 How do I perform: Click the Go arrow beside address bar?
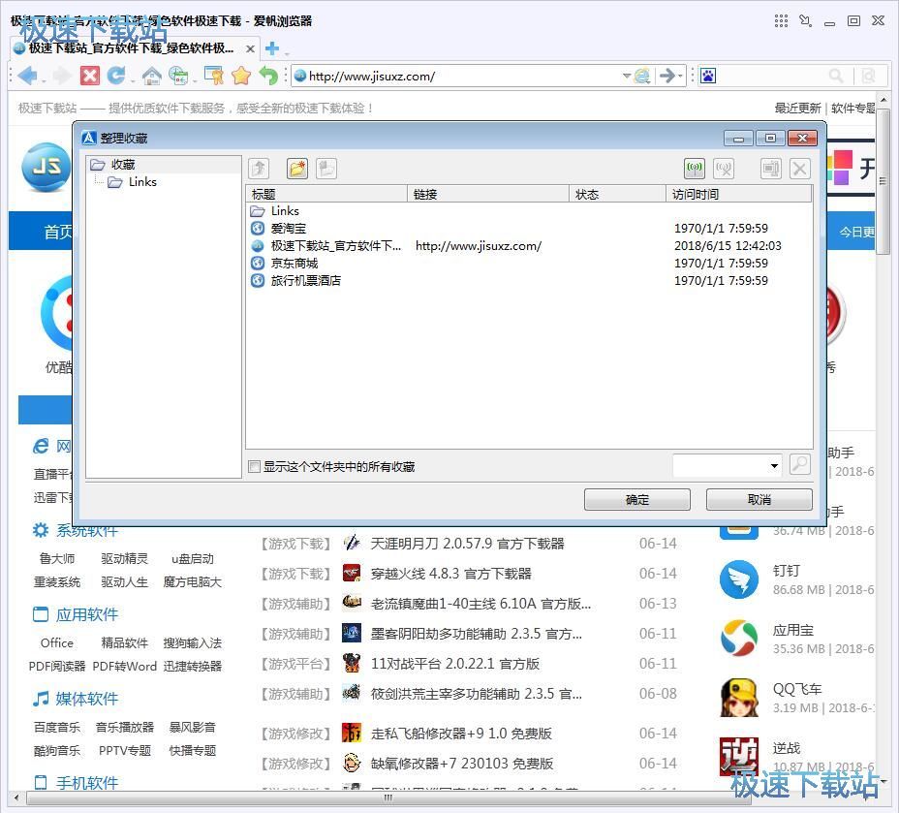666,76
